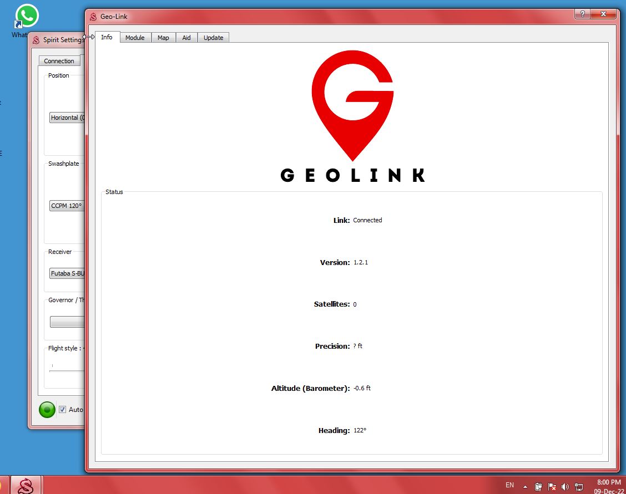Toggle the Auto checkbox

[x=63, y=410]
